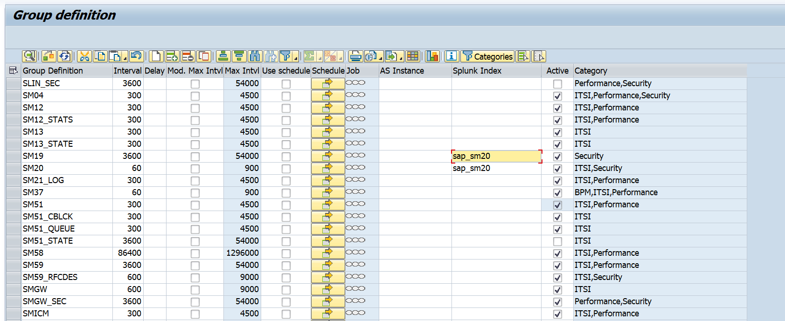Click the Splunk Index field for SM19

coord(496,156)
